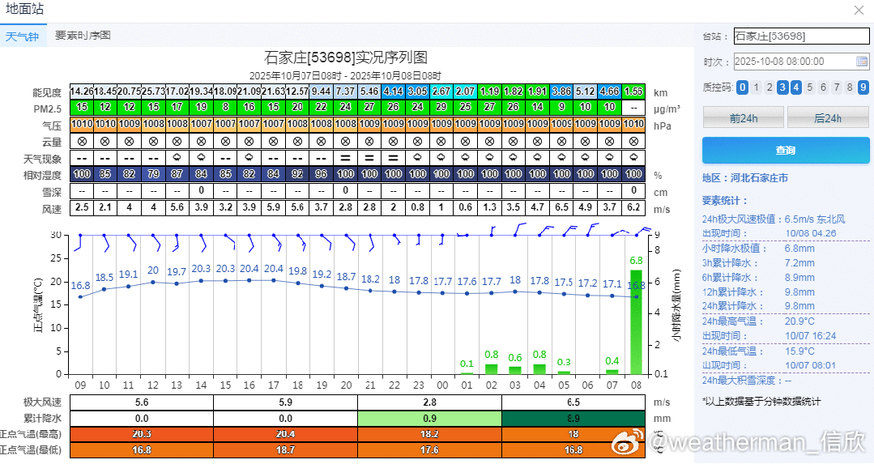Enable quality control code 5
The height and width of the screenshot is (464, 874).
point(810,87)
